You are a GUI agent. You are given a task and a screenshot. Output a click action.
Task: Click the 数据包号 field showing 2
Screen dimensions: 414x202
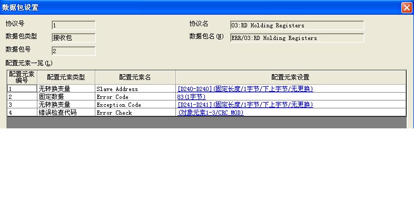point(74,51)
